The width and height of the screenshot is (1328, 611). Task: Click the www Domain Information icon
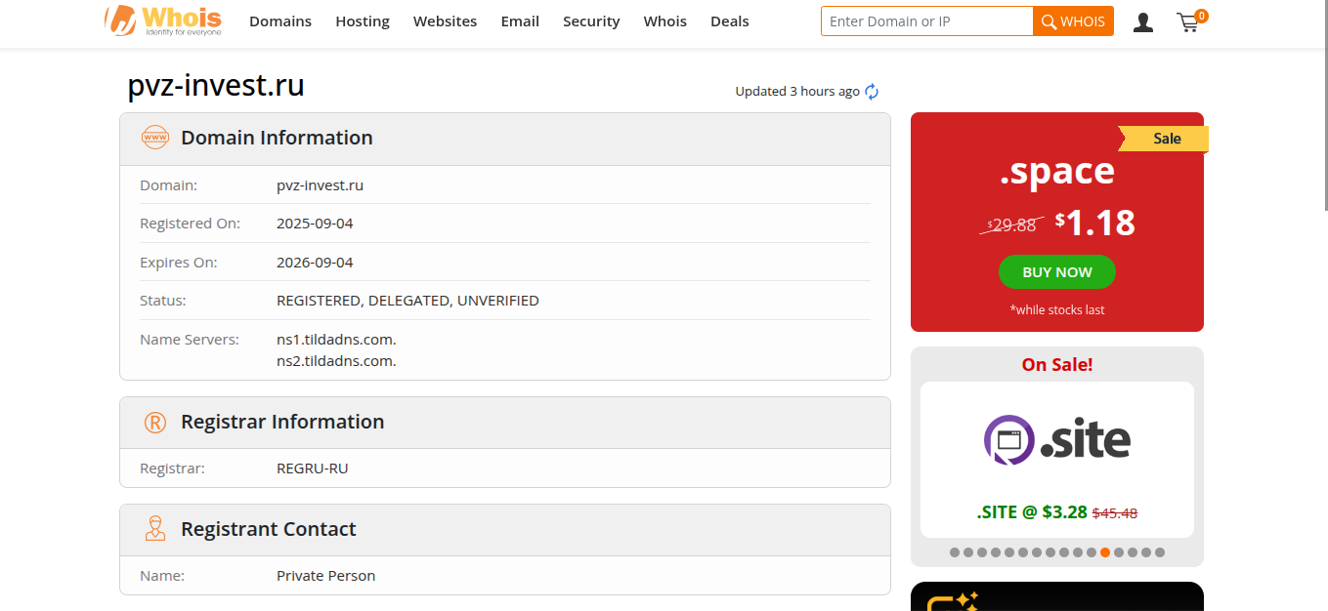[155, 138]
